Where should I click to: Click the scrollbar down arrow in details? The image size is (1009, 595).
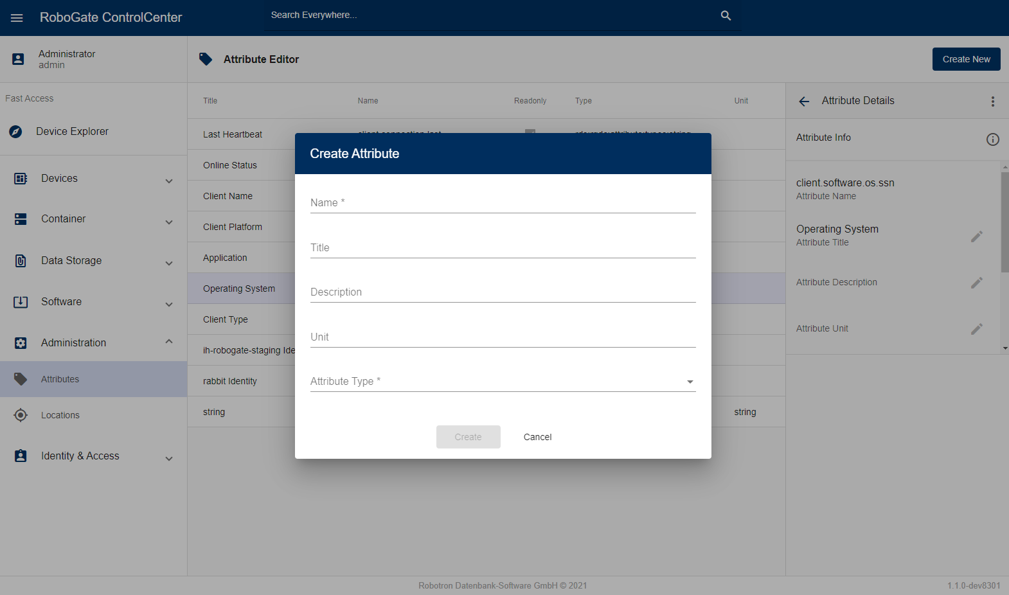1005,349
